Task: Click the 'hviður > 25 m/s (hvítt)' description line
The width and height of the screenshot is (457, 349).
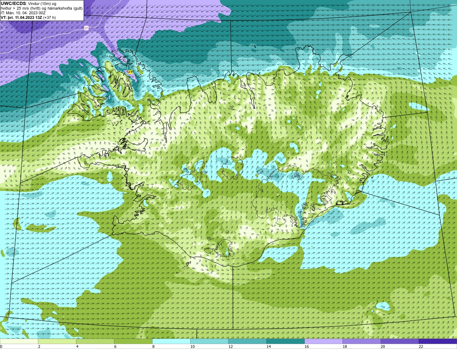Action: [42, 8]
